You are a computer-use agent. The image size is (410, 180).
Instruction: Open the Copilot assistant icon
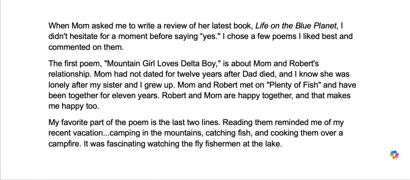pyautogui.click(x=395, y=155)
